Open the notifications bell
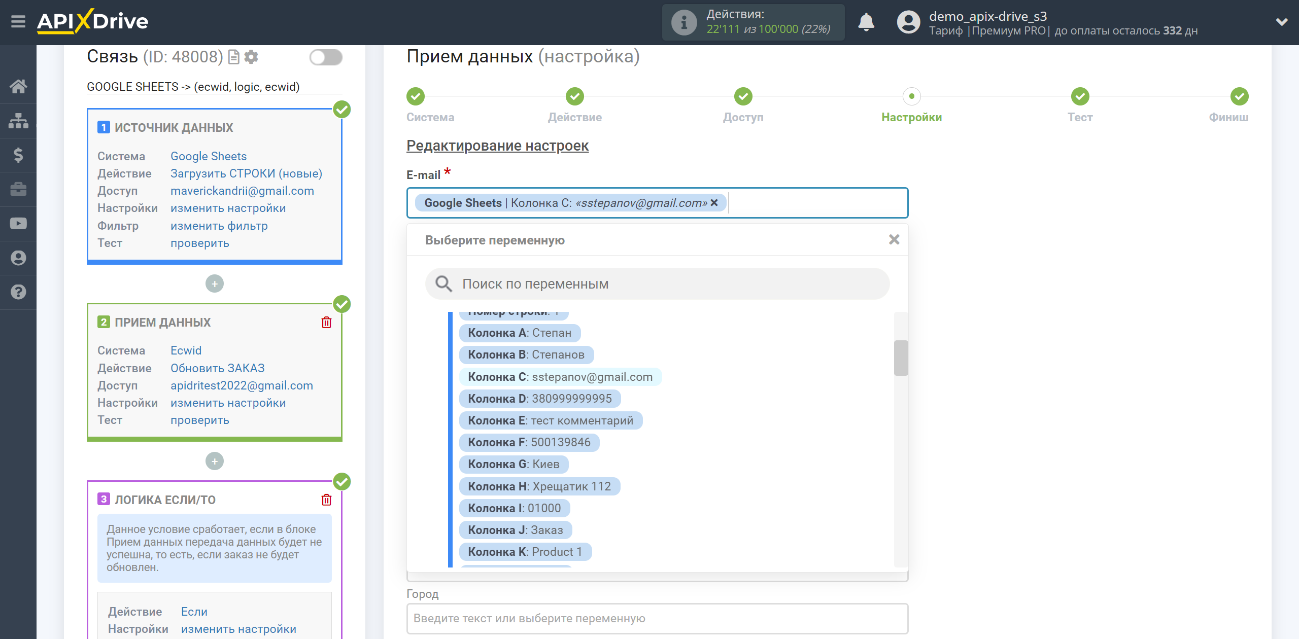The width and height of the screenshot is (1299, 639). click(866, 22)
